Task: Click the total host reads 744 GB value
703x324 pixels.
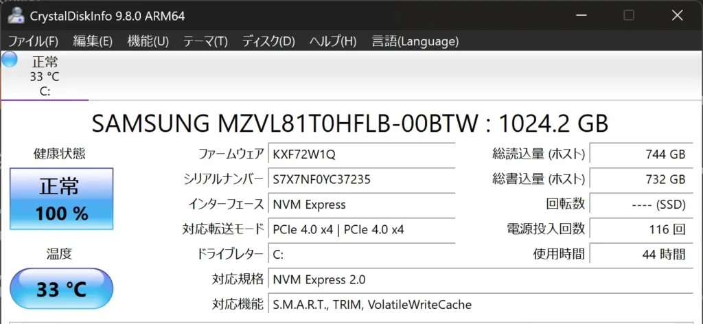Action: 641,154
